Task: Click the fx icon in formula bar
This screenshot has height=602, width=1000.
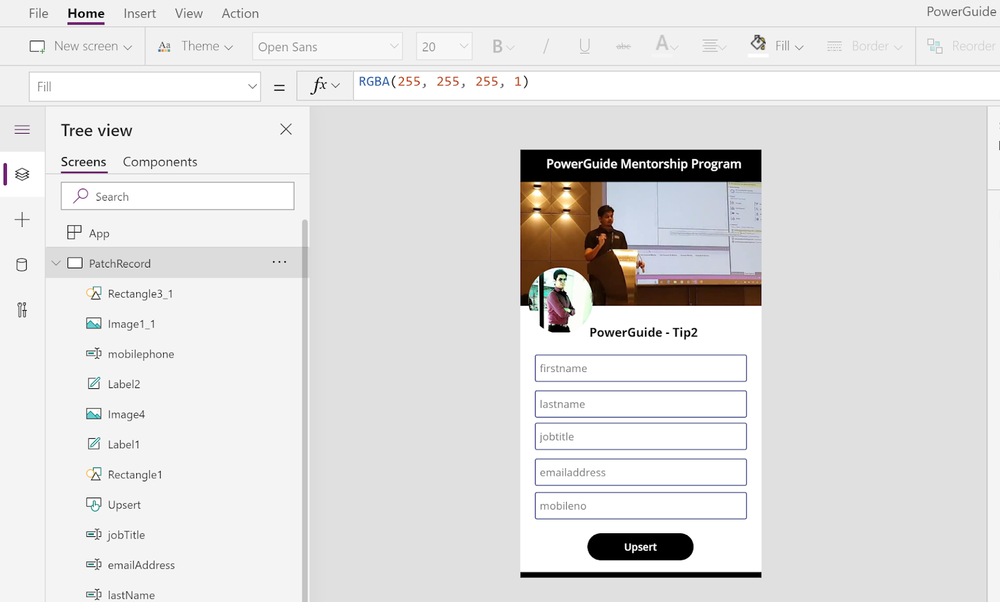Action: pyautogui.click(x=321, y=85)
